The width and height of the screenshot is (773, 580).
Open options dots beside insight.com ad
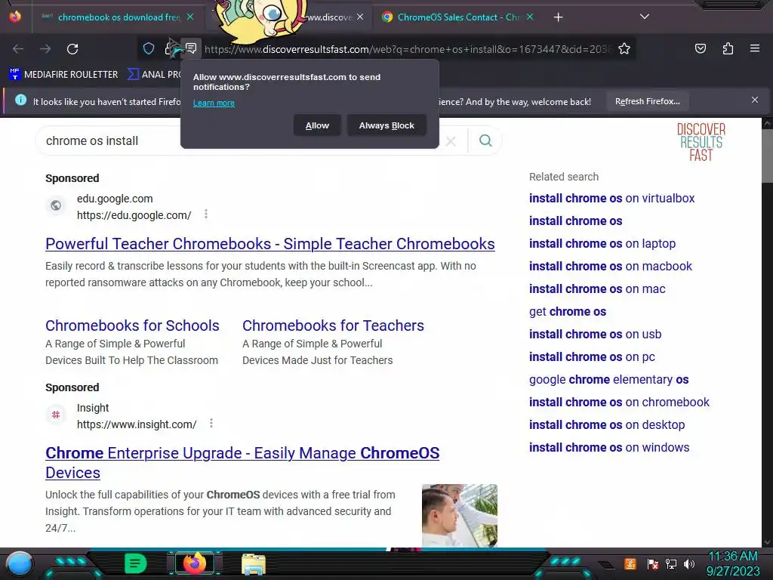click(x=211, y=423)
